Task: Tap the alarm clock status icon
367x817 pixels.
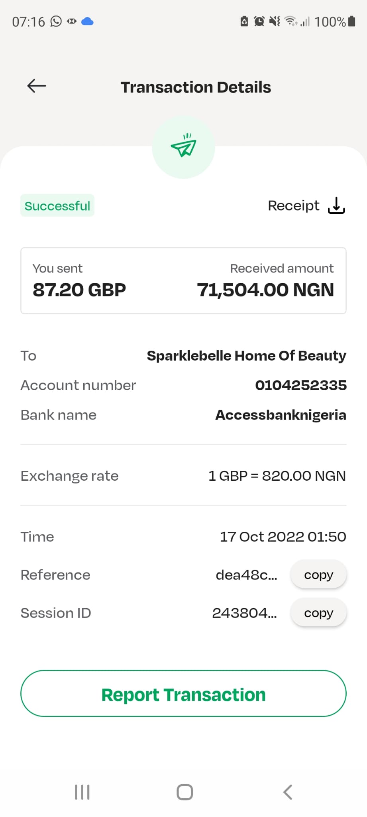Action: (x=259, y=21)
